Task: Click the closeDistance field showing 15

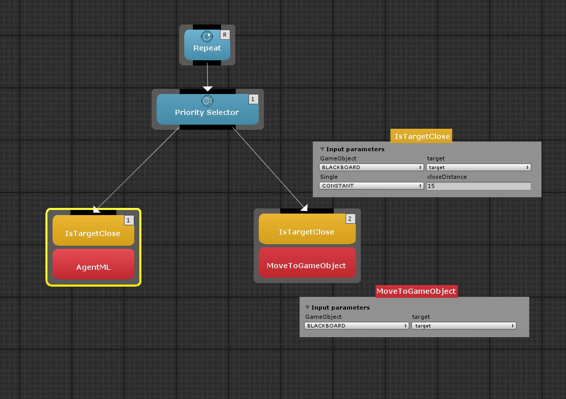Action: 478,186
